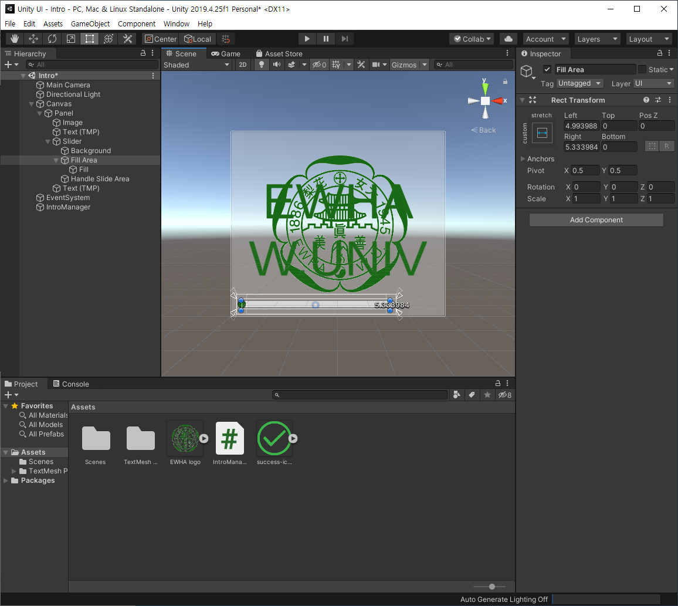Open Rect Transform help reference
This screenshot has width=678, height=606.
pyautogui.click(x=646, y=100)
